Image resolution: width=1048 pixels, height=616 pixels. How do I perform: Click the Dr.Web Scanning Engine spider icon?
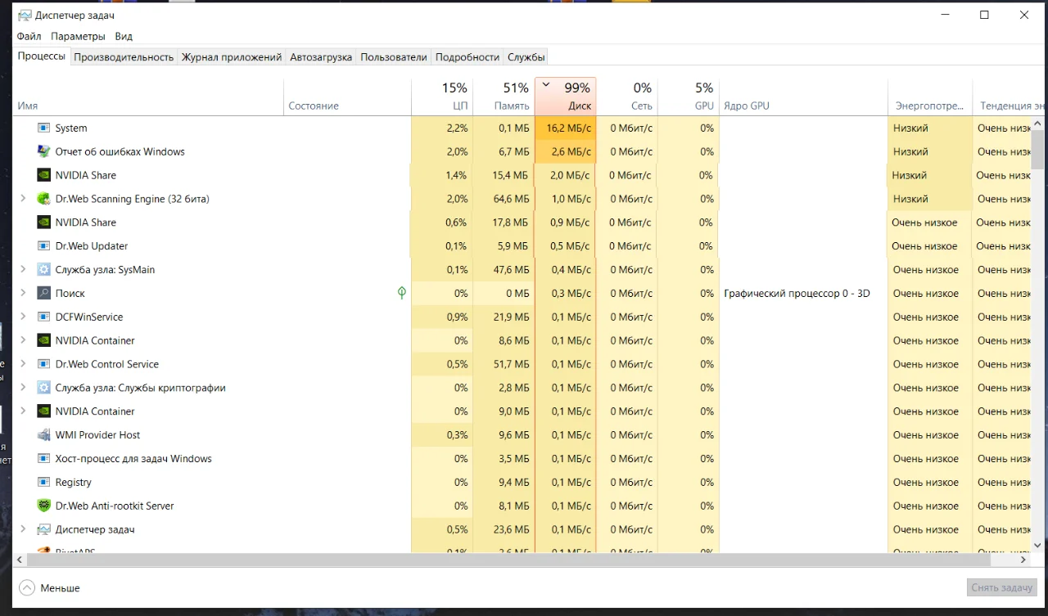click(44, 199)
